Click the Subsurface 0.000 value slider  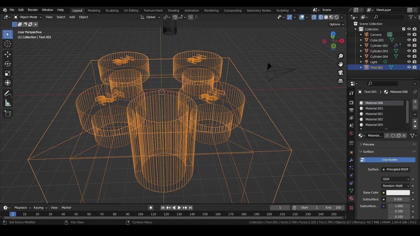(x=398, y=199)
